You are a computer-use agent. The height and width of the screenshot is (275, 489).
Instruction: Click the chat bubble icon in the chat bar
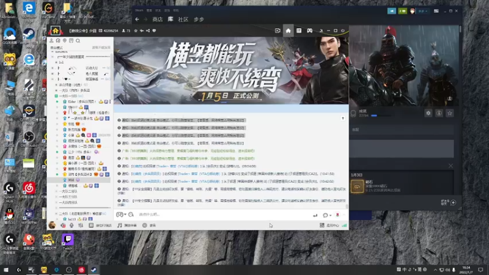pos(325,215)
